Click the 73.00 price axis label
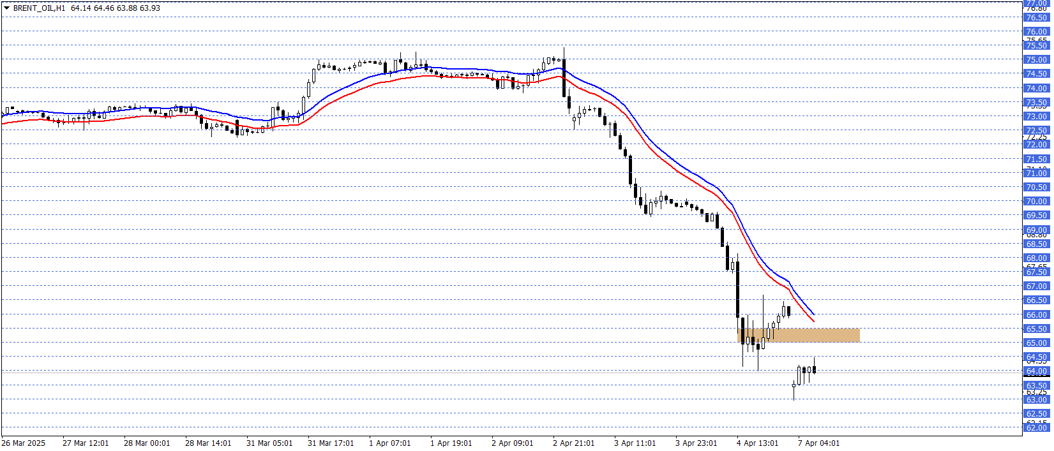This screenshot has width=1054, height=451. coord(1036,117)
